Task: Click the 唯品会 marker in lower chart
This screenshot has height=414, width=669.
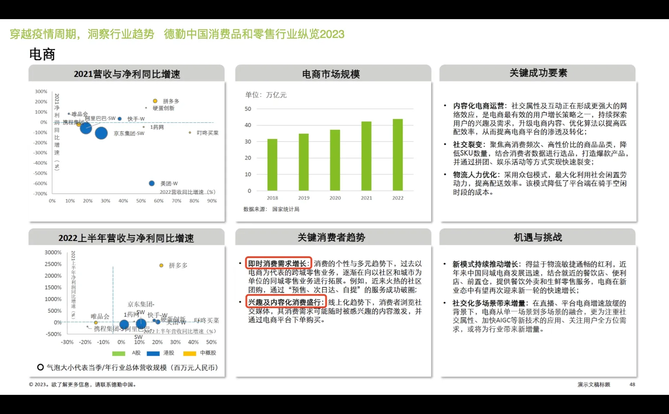Action: 96,323
